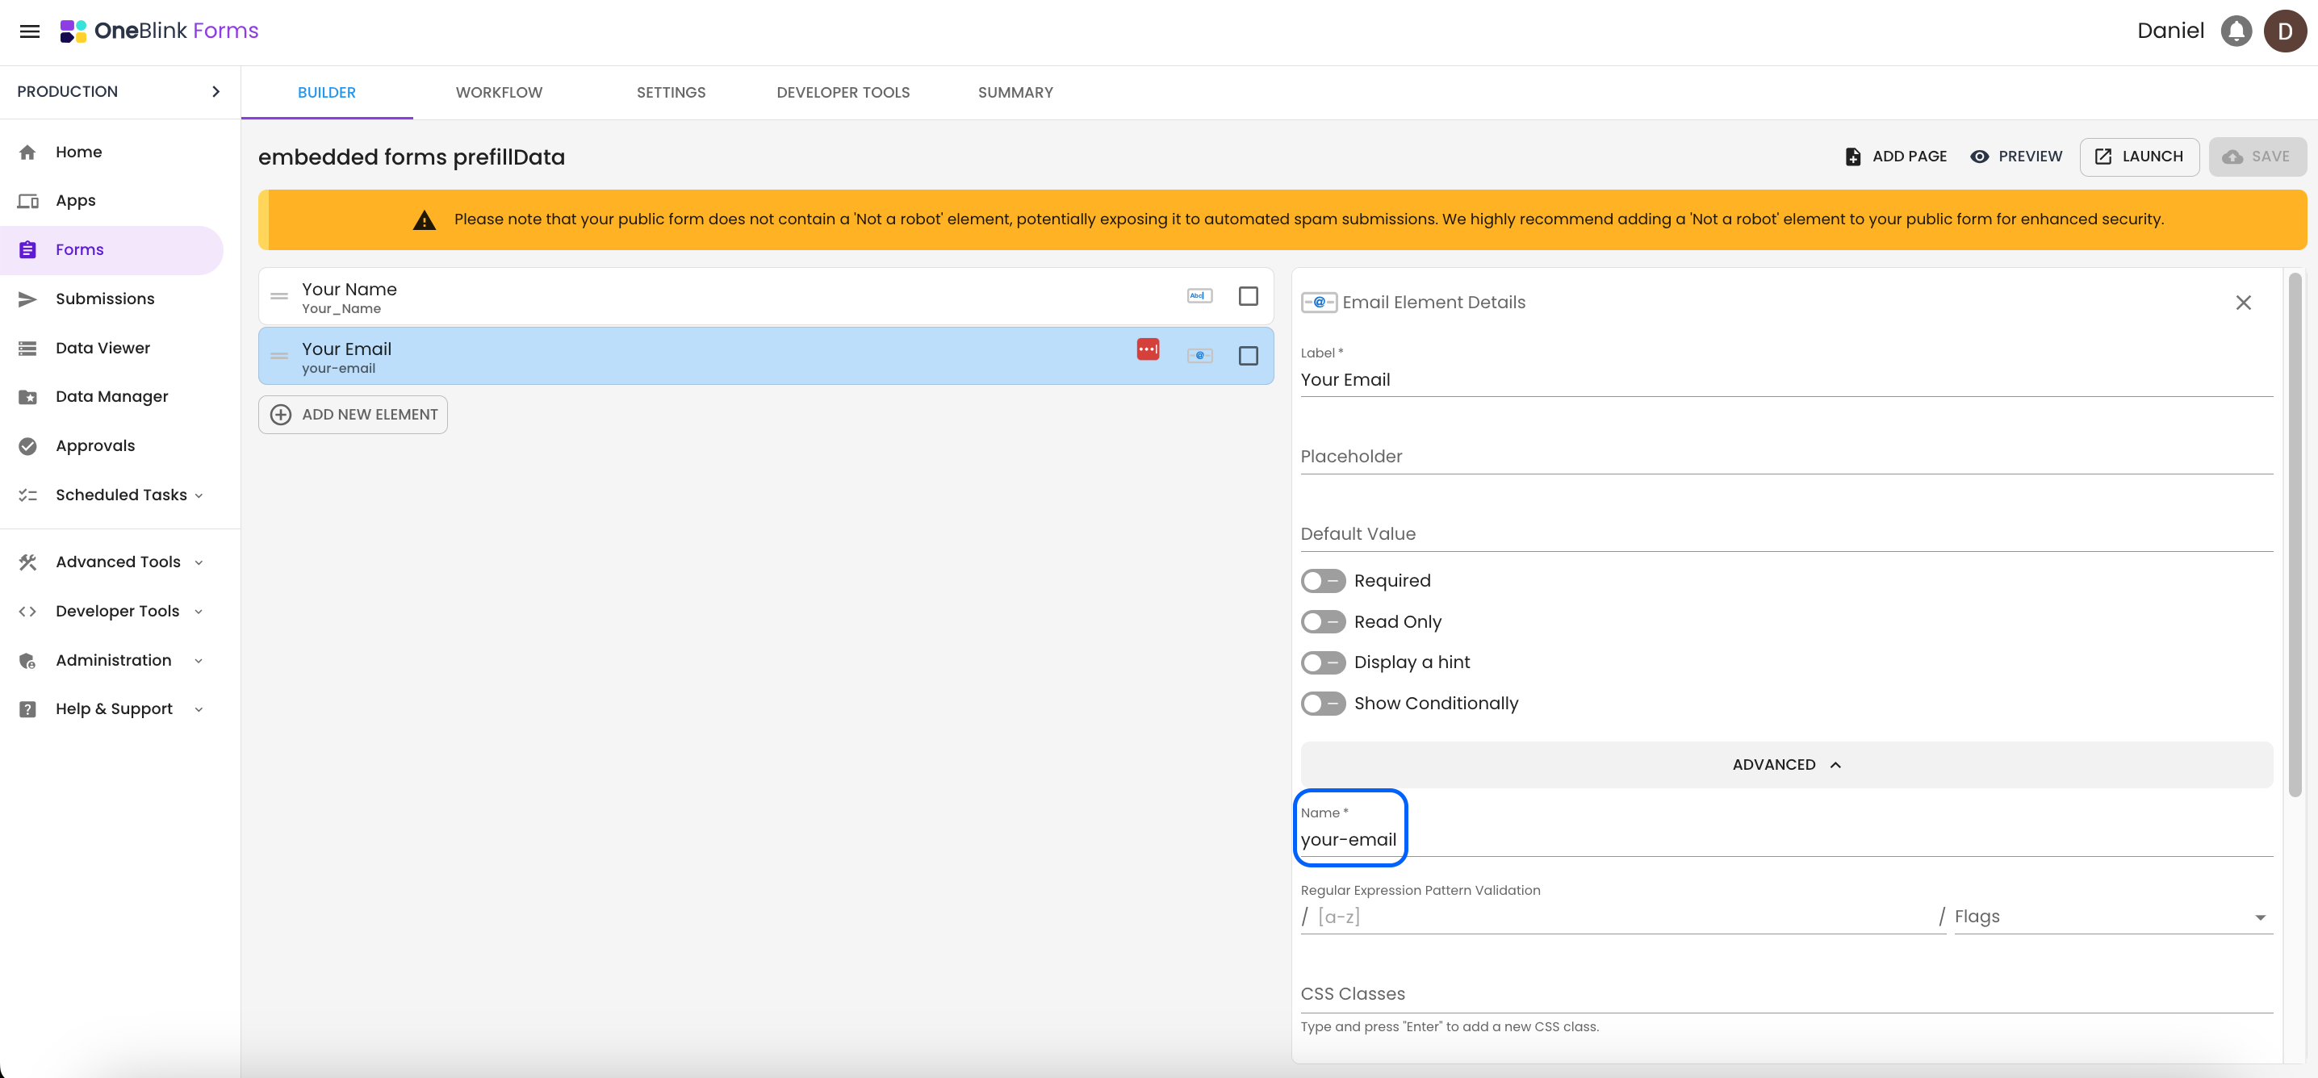
Task: Click the Home icon in sidebar
Action: tap(28, 152)
